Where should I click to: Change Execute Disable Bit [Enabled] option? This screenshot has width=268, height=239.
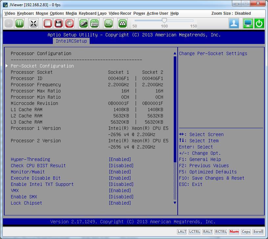(120, 178)
